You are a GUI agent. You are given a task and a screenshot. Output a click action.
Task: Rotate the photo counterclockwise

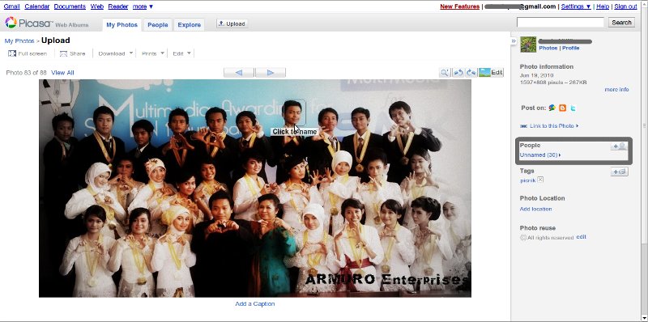[x=458, y=73]
